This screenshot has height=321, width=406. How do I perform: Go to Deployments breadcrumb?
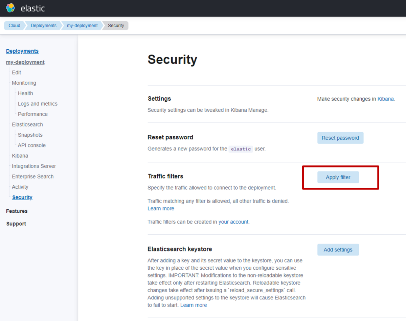pos(43,26)
